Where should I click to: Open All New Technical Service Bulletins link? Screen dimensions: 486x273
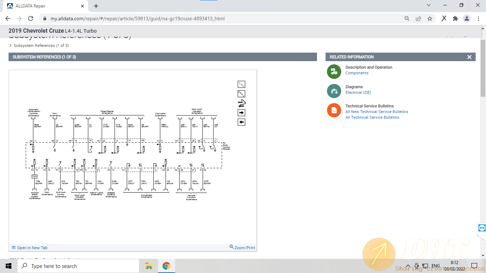[377, 112]
